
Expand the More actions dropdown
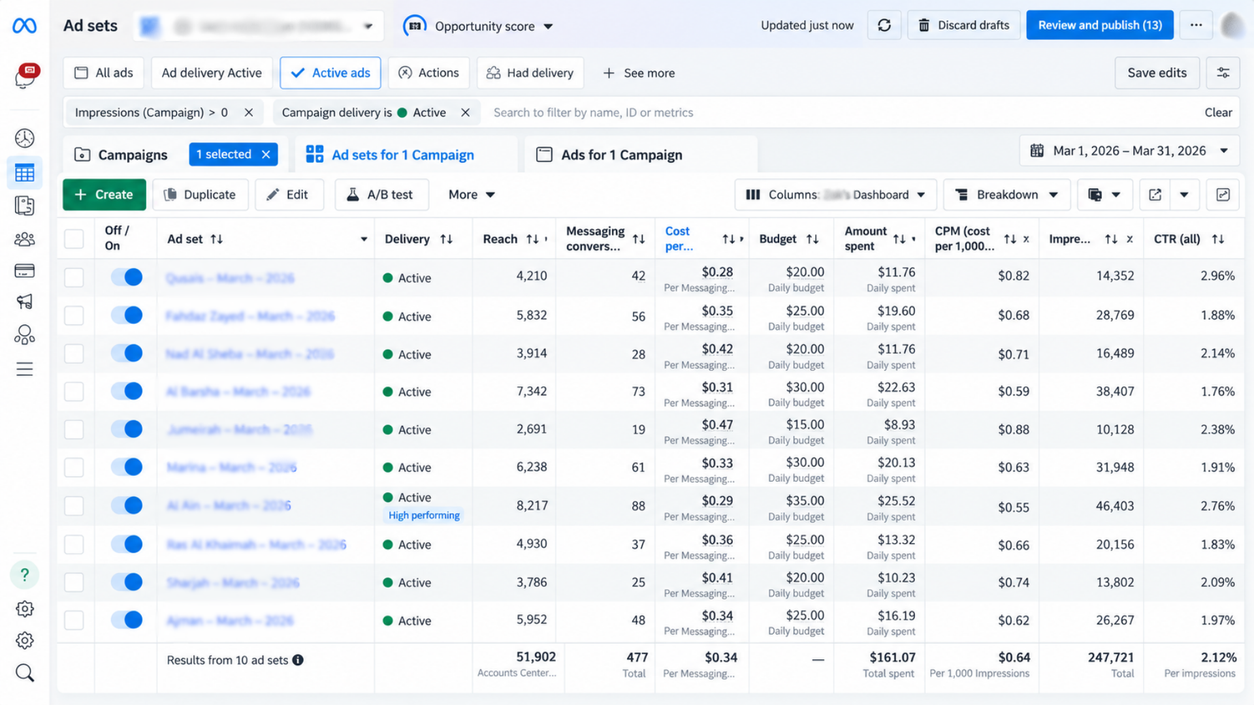[x=472, y=195]
